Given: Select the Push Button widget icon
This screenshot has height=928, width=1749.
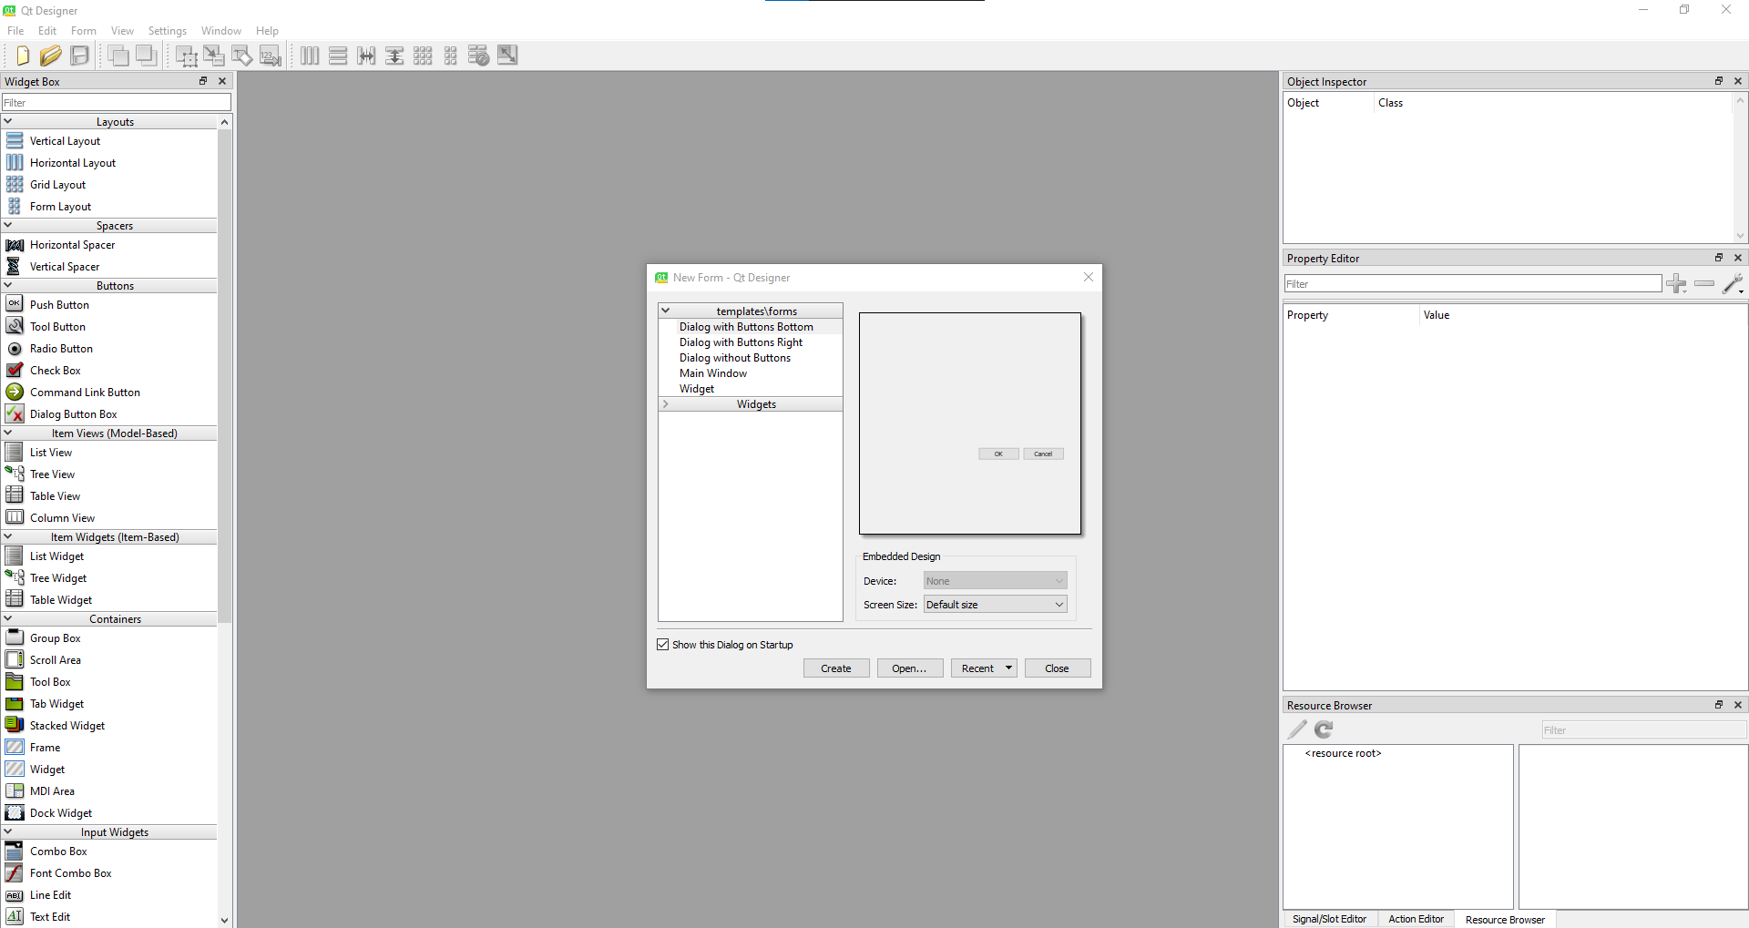Looking at the screenshot, I should tap(15, 304).
